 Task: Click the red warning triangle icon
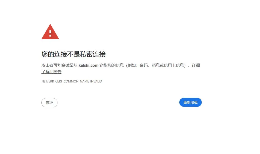pos(50,32)
